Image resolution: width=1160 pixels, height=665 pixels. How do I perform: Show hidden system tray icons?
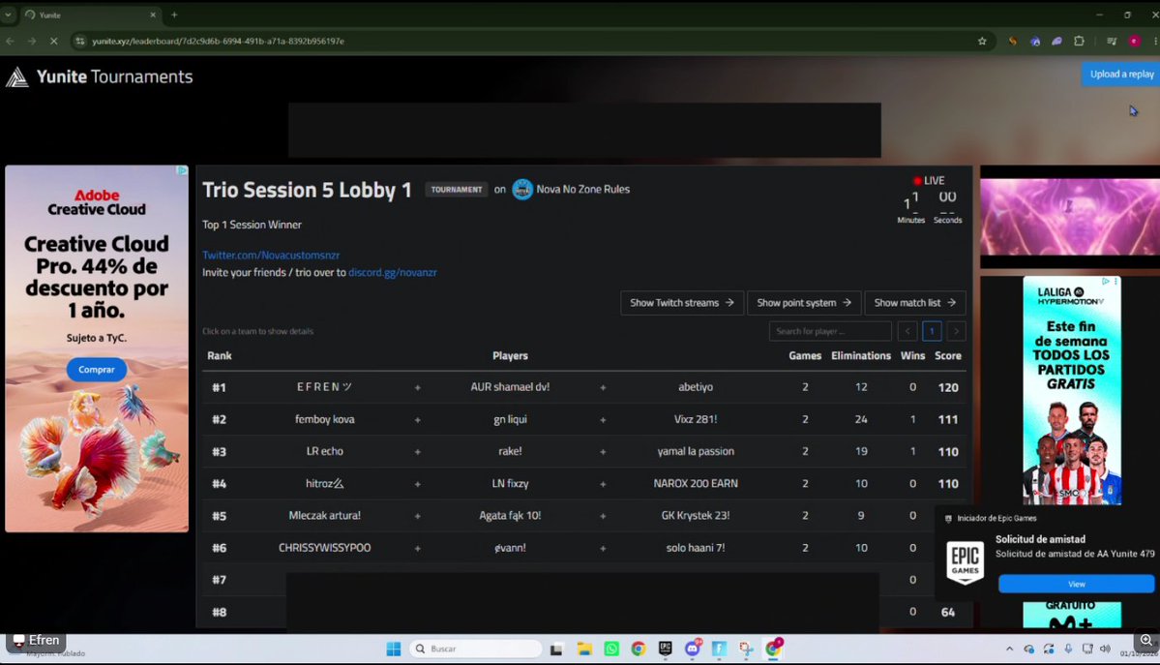pyautogui.click(x=1009, y=649)
